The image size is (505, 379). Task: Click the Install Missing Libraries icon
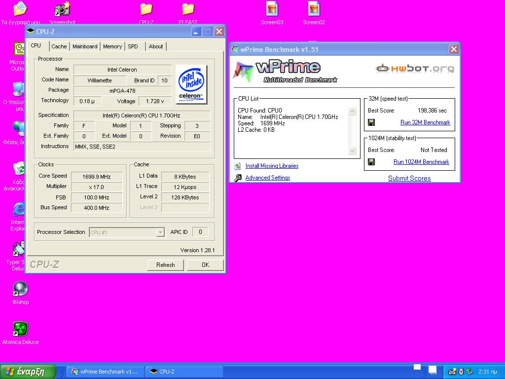(238, 166)
